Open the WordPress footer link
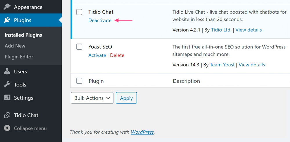The height and width of the screenshot is (142, 290). click(x=142, y=132)
